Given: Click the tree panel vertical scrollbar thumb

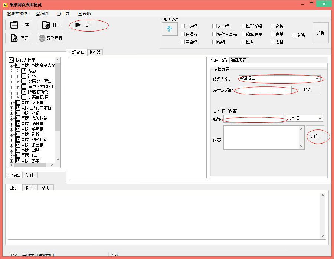Looking at the screenshot, I should click(58, 97).
